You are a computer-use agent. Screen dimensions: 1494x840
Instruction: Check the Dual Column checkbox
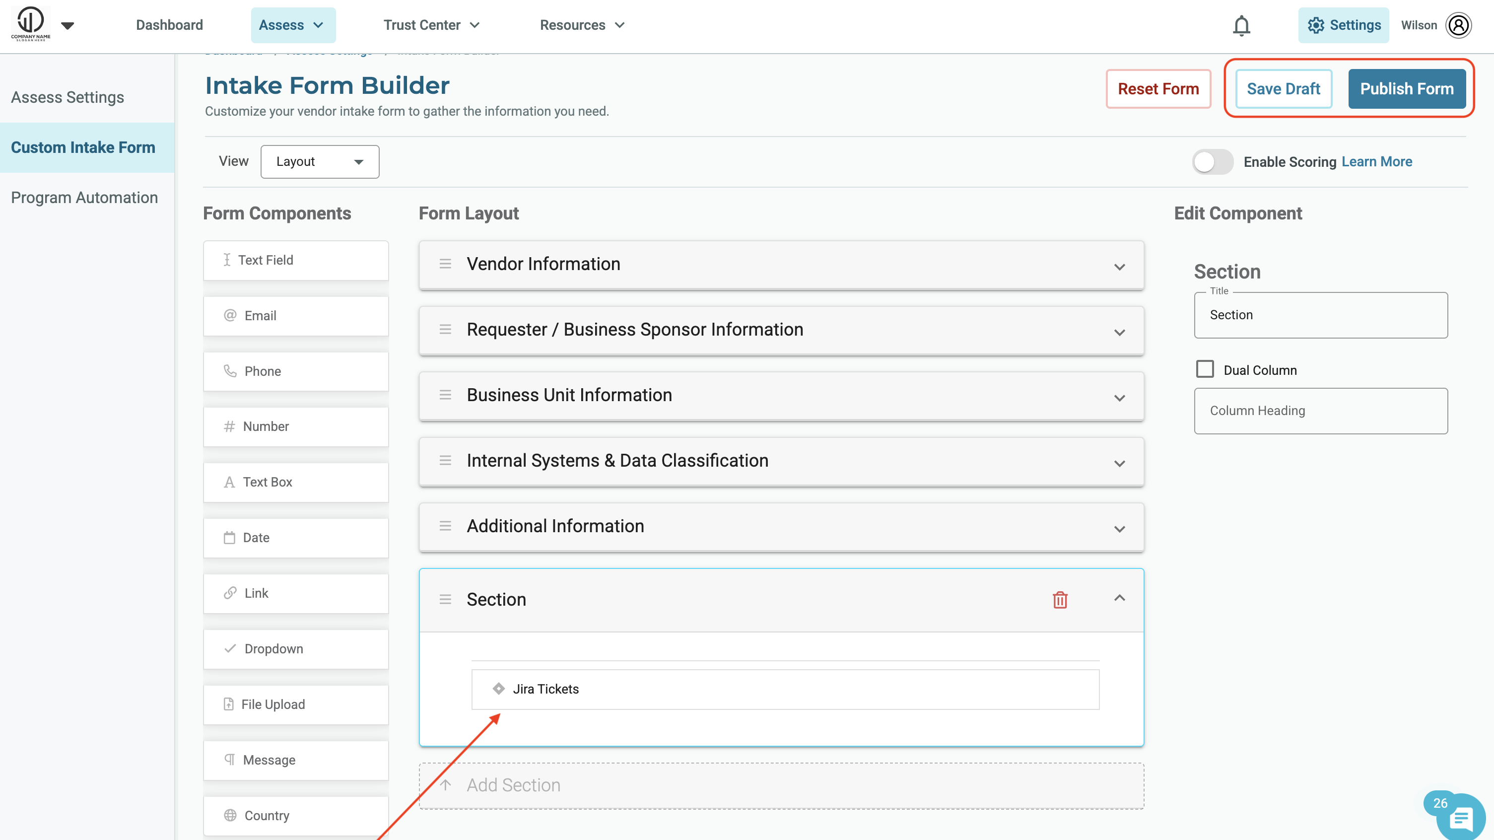(x=1205, y=369)
